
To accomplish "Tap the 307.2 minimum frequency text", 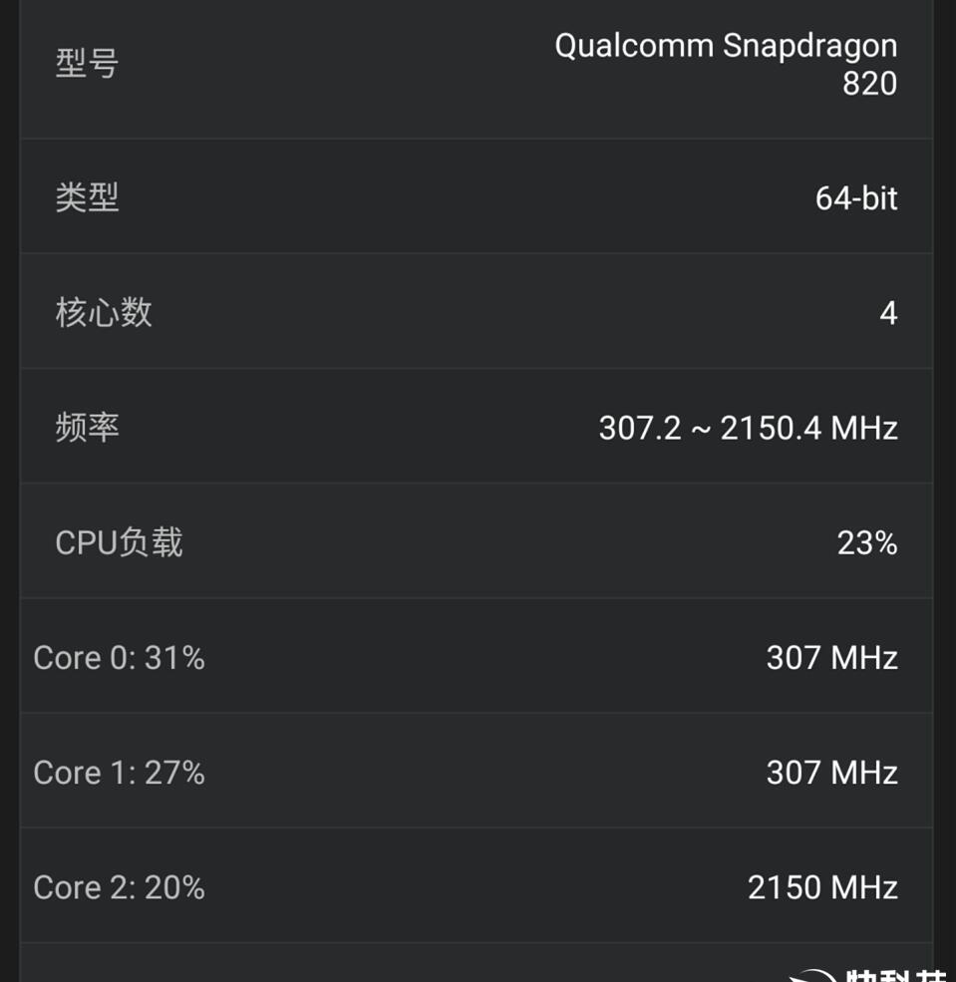I will point(640,429).
